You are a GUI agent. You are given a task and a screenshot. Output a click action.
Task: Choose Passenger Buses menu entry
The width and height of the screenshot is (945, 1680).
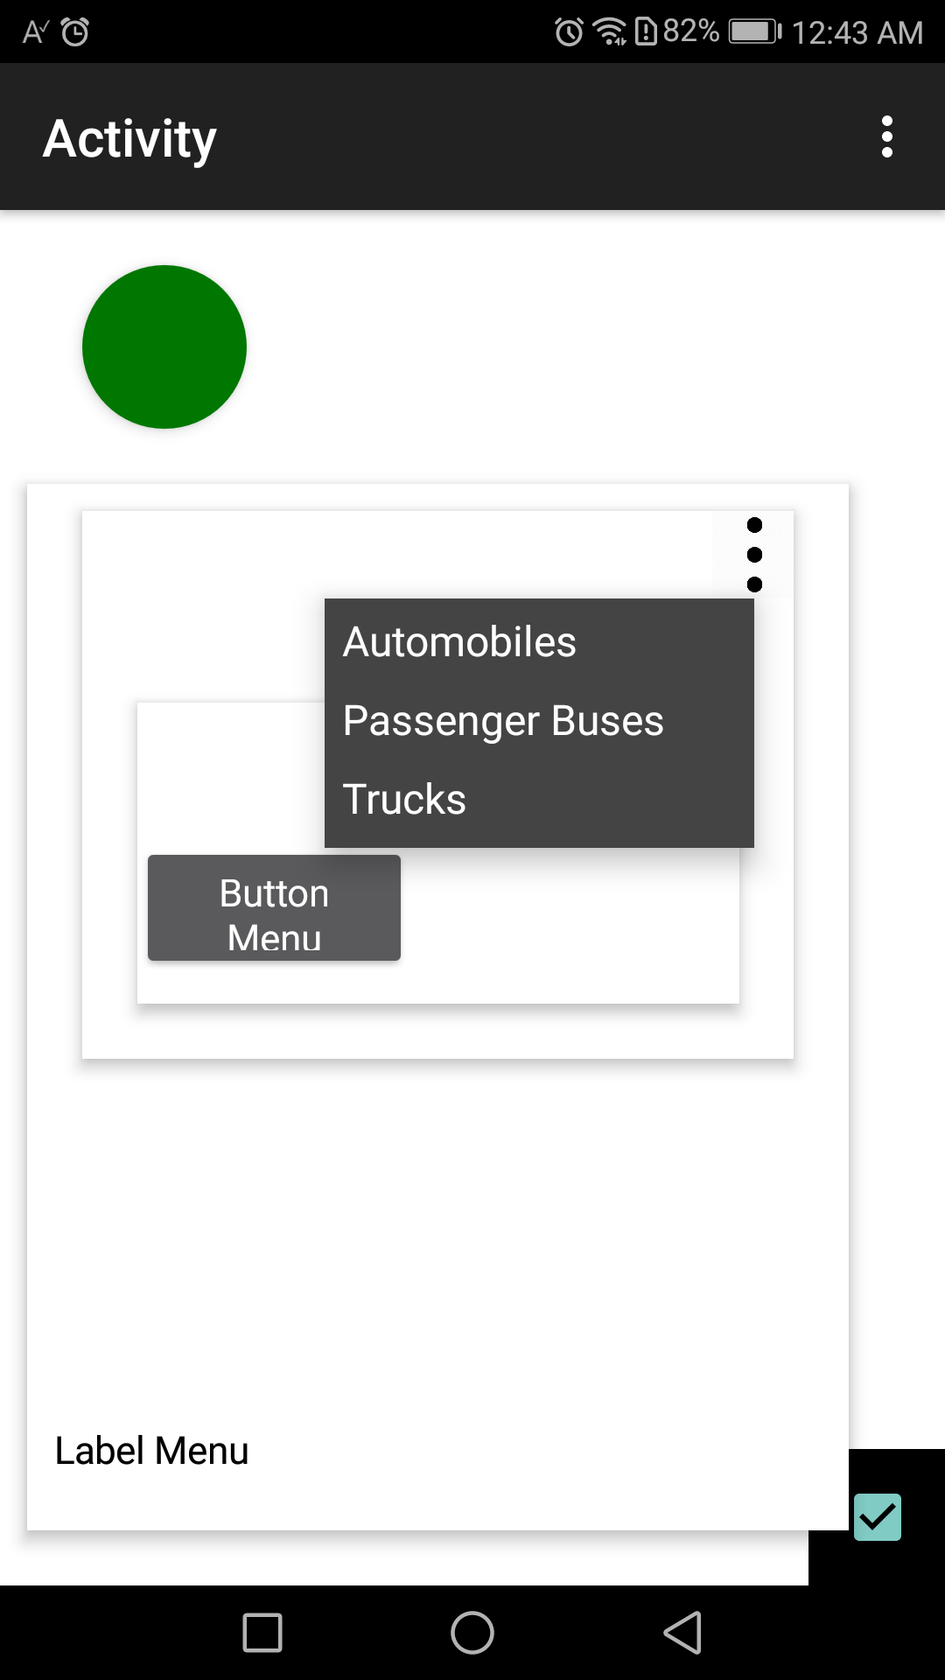coord(503,721)
